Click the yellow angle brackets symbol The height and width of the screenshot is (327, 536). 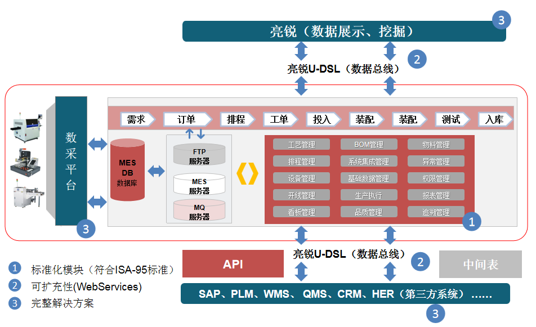247,174
